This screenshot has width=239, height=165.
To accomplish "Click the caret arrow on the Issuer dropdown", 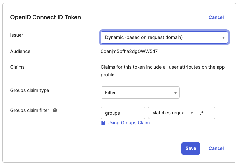I will [x=223, y=38].
